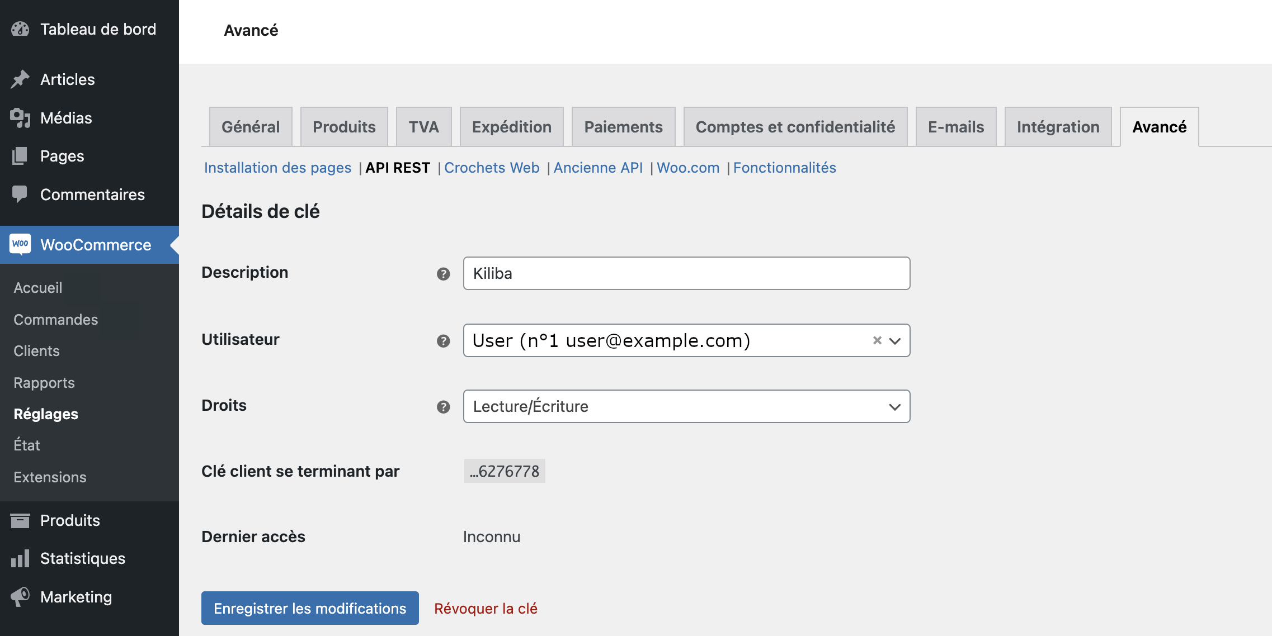Go to Commandes submenu
The image size is (1272, 636).
tap(56, 320)
